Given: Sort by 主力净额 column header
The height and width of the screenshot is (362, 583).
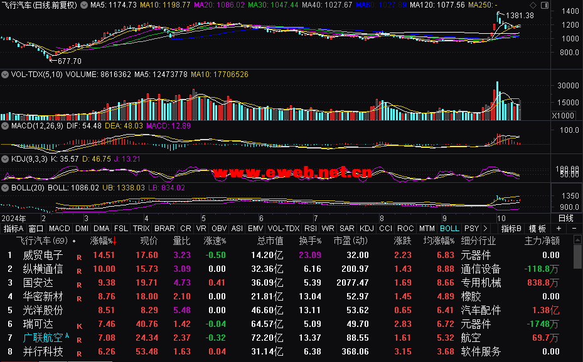Looking at the screenshot, I should tap(542, 241).
